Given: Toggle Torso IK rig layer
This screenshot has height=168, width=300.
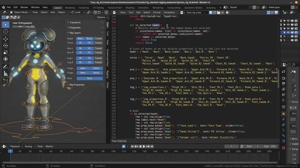Looking at the screenshot, I should point(80,43).
